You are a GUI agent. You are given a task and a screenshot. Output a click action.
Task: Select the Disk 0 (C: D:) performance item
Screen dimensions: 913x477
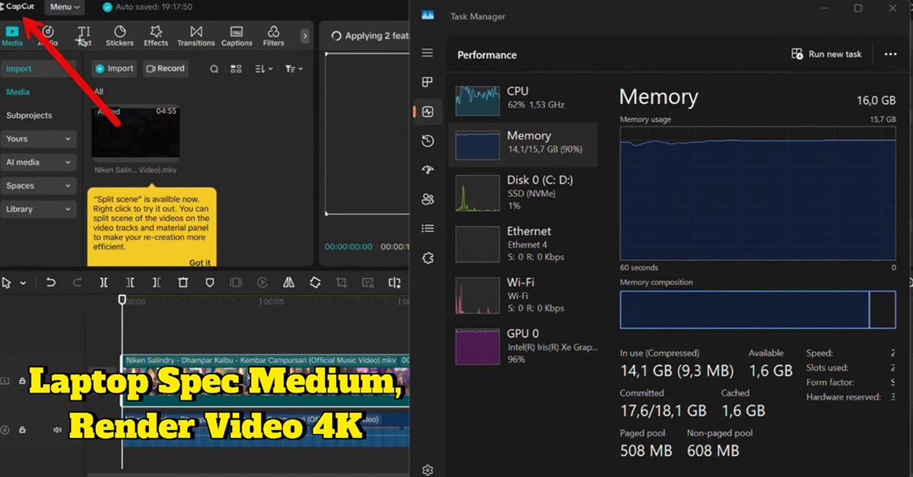pos(523,193)
